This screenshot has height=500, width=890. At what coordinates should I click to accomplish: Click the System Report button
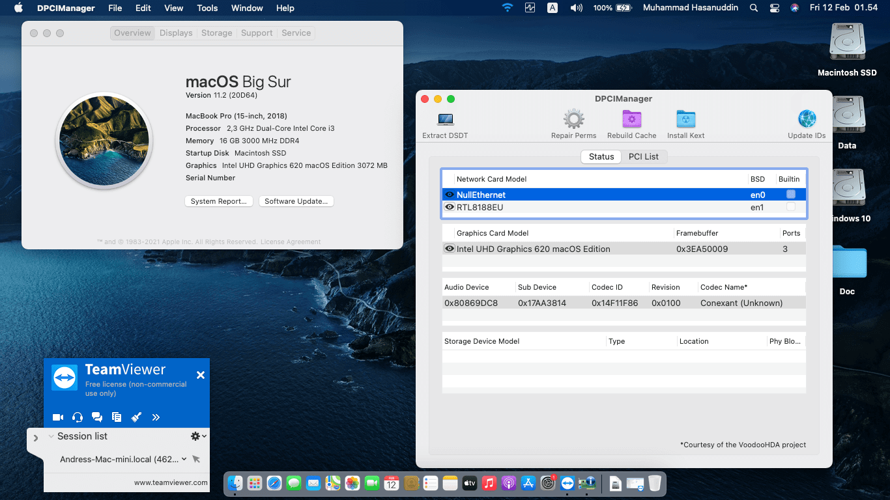(x=219, y=201)
